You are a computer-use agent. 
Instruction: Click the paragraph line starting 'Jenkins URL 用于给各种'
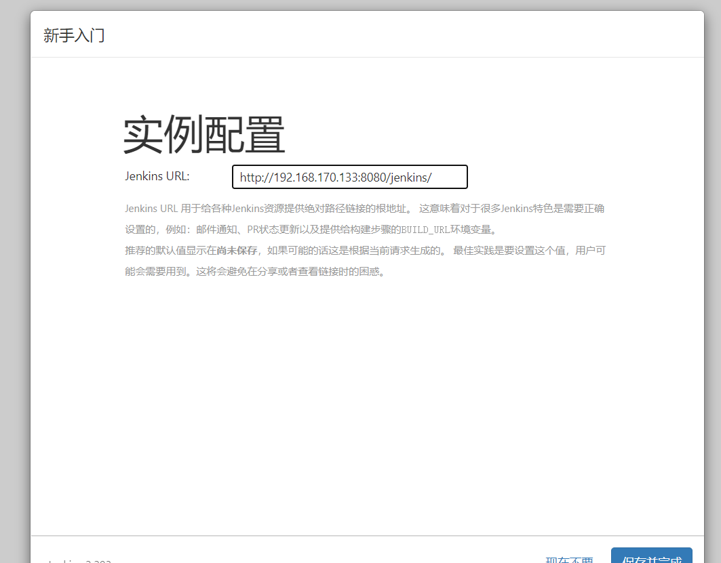(364, 209)
